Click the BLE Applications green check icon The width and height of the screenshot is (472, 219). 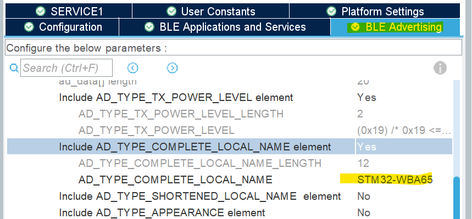[x=149, y=27]
